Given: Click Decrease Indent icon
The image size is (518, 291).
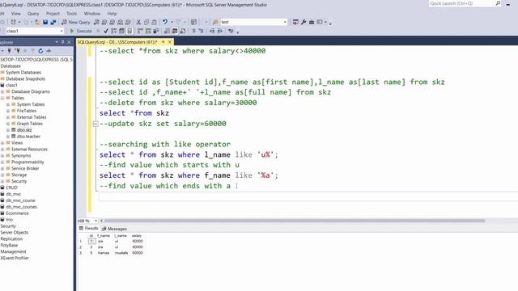Looking at the screenshot, I should tap(212, 31).
